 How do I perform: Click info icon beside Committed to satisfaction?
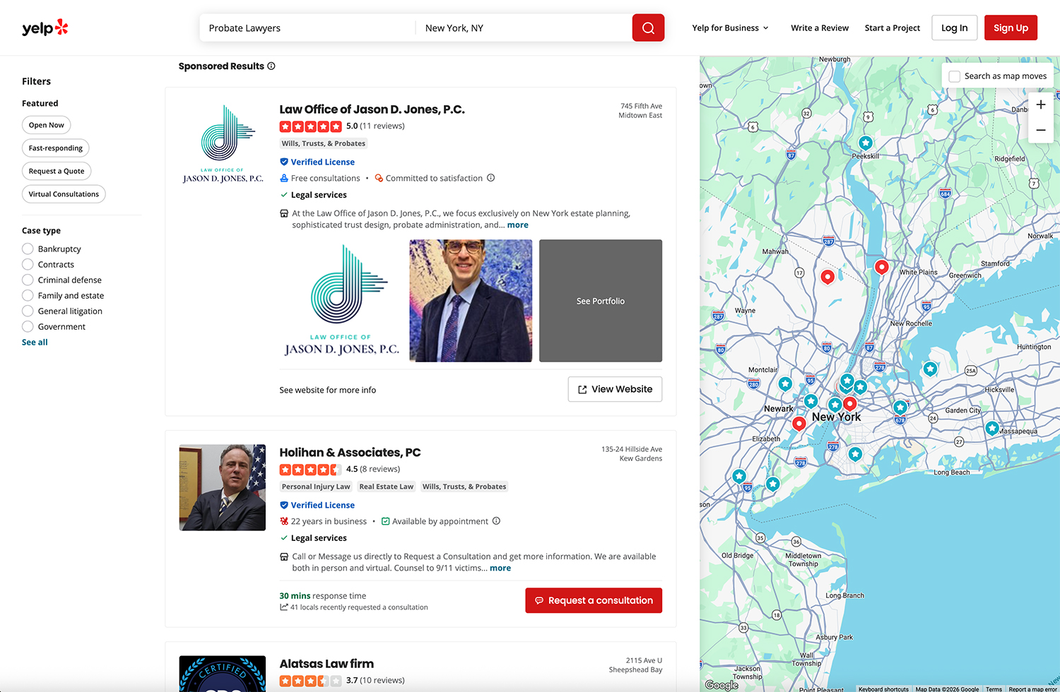tap(491, 178)
